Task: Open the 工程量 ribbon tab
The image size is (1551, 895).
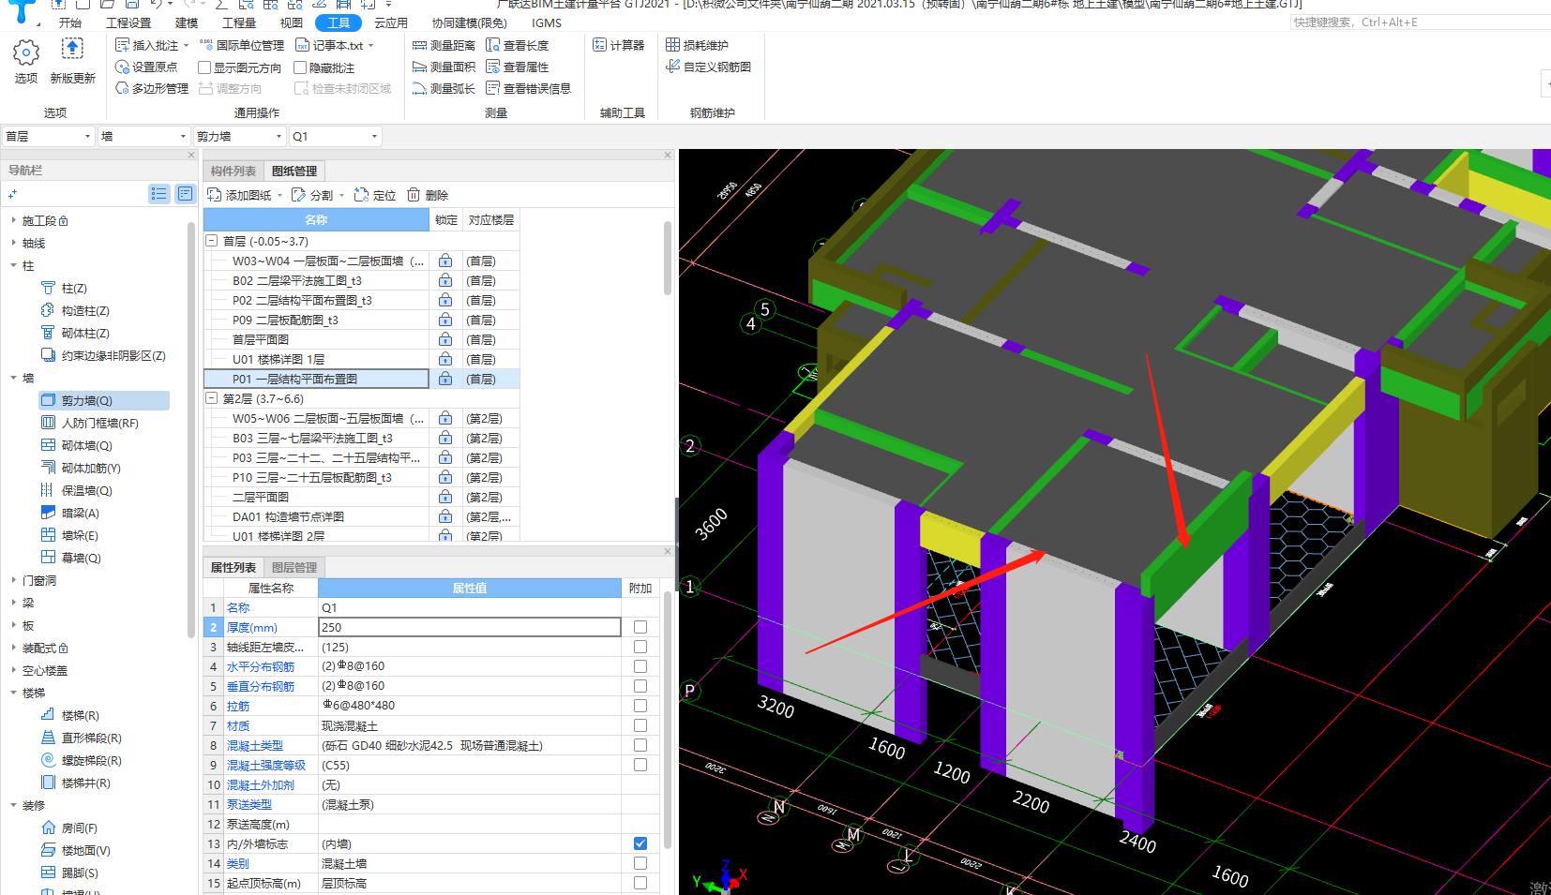Action: point(239,22)
